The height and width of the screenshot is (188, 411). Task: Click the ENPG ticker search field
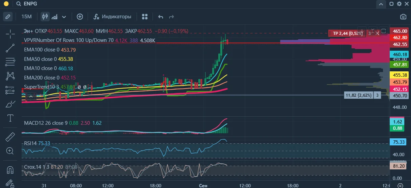pos(31,4)
